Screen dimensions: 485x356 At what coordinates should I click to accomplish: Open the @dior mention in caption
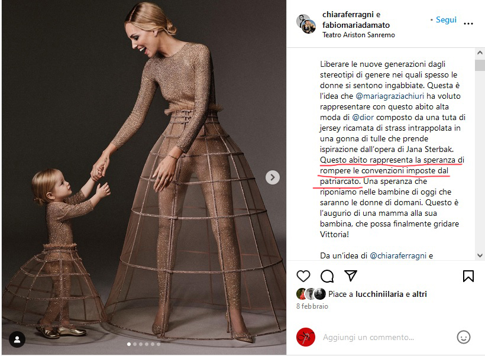coord(363,118)
